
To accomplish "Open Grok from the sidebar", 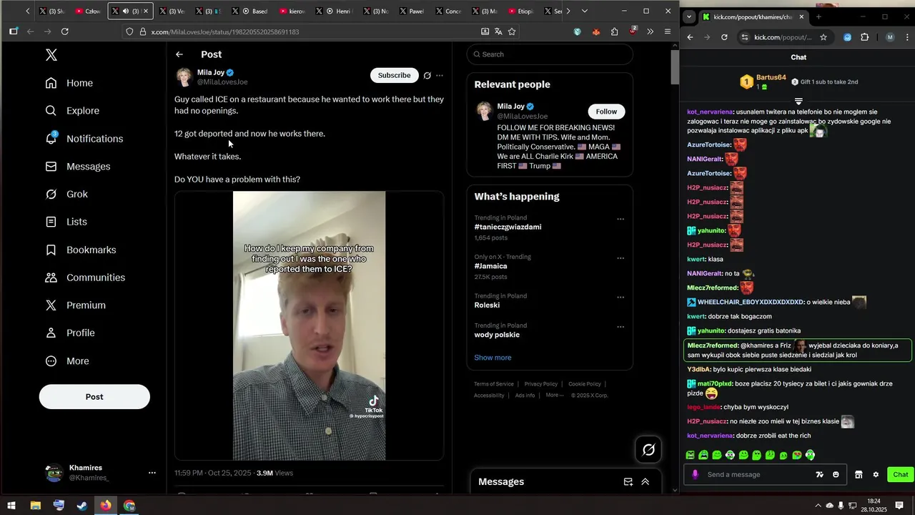I will click(x=66, y=194).
